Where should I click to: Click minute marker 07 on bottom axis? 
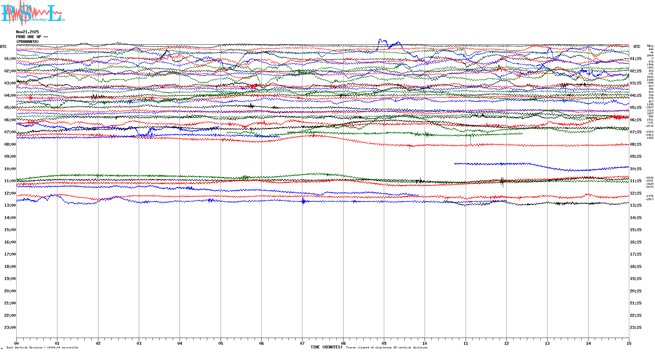(x=302, y=344)
